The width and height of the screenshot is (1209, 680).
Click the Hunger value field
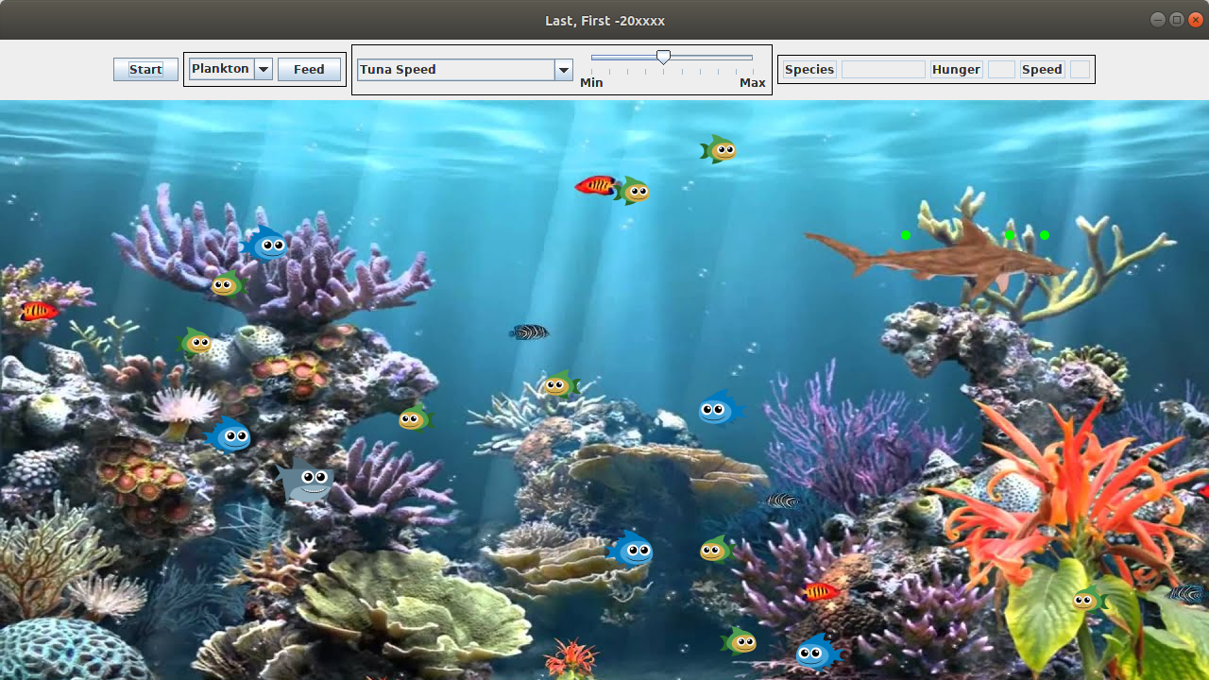(1001, 70)
